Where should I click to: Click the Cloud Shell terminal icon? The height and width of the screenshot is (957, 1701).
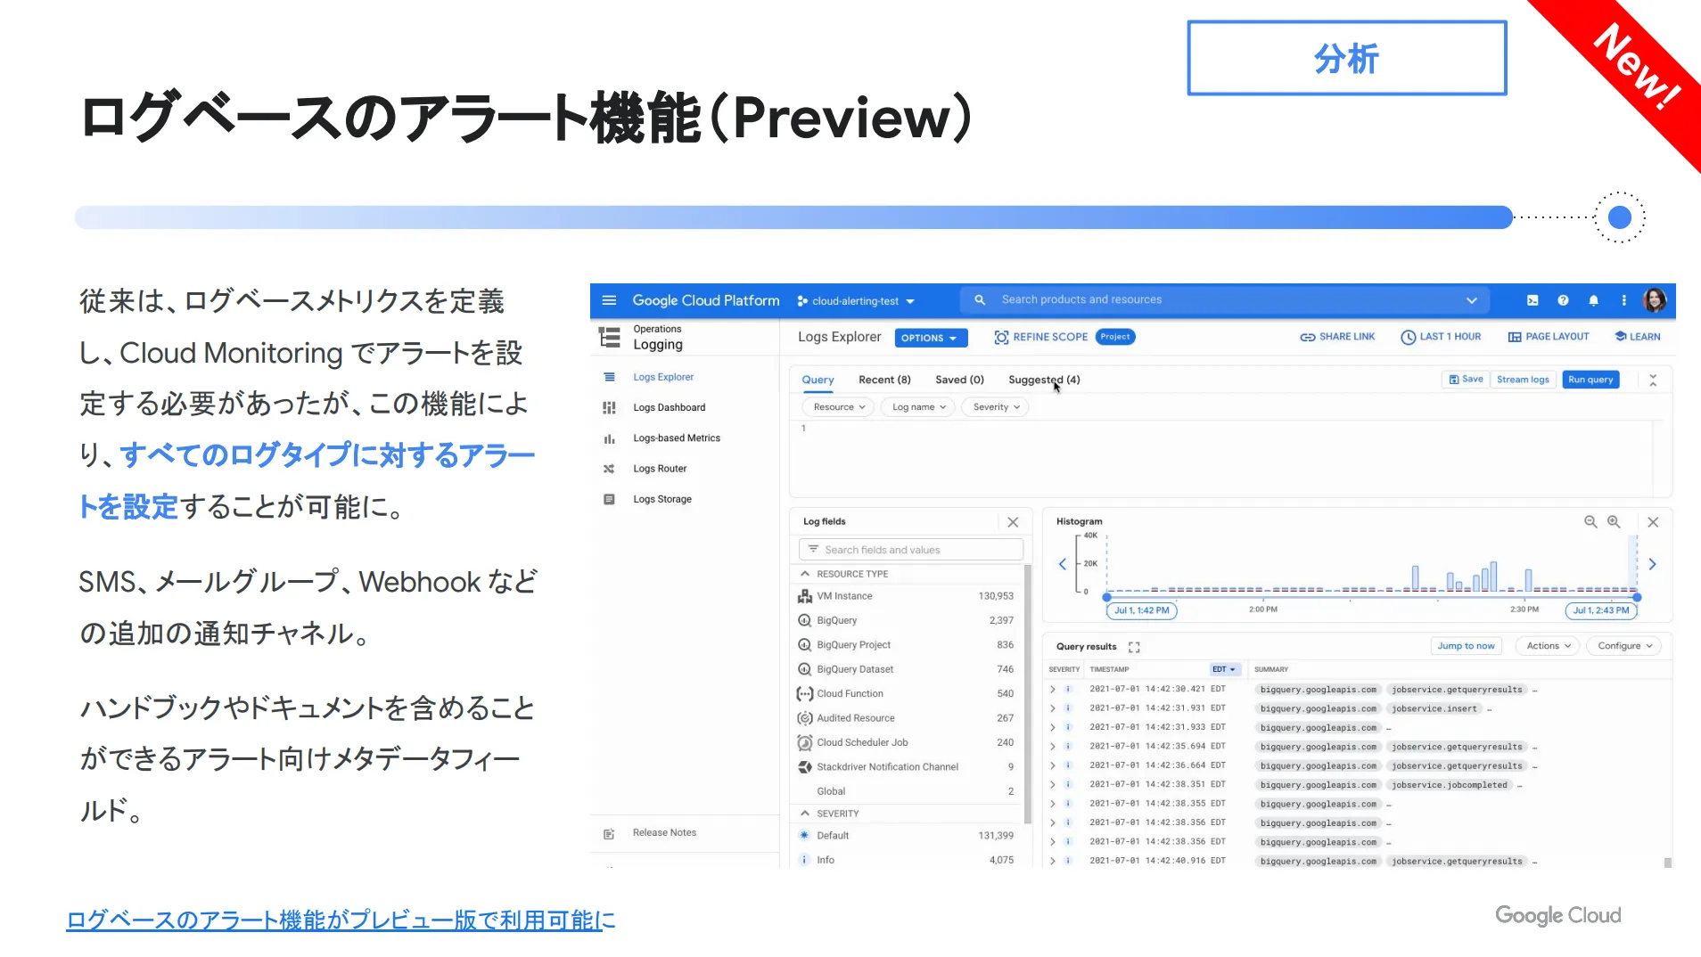1533,300
